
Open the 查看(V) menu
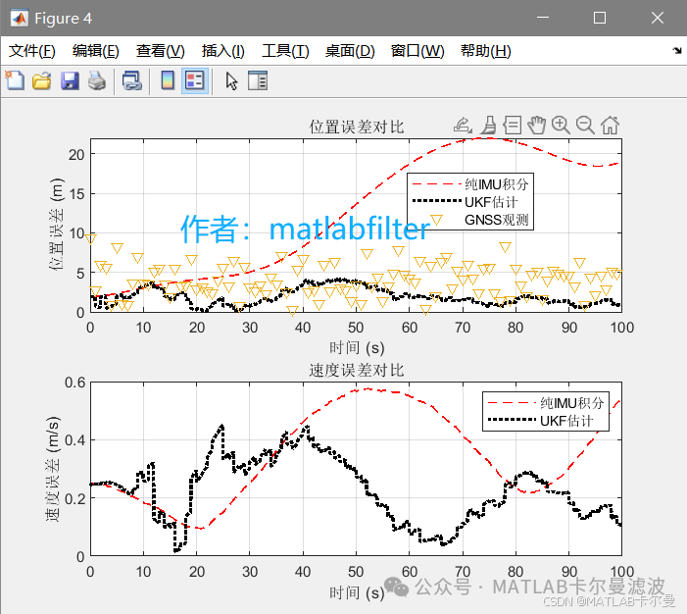tap(161, 51)
